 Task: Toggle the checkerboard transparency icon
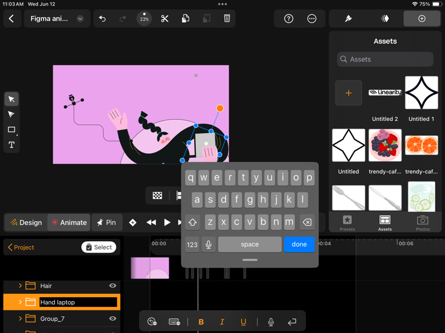[157, 195]
